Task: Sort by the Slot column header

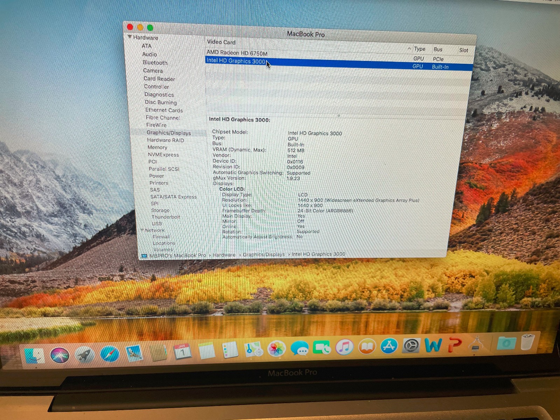Action: 464,50
